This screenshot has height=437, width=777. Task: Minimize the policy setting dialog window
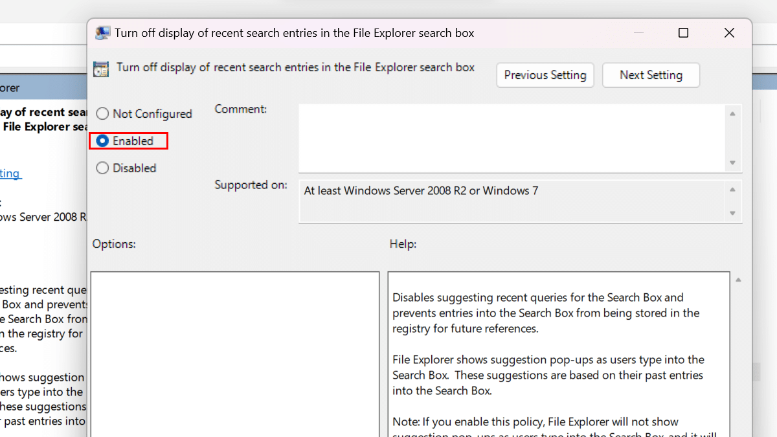[638, 33]
